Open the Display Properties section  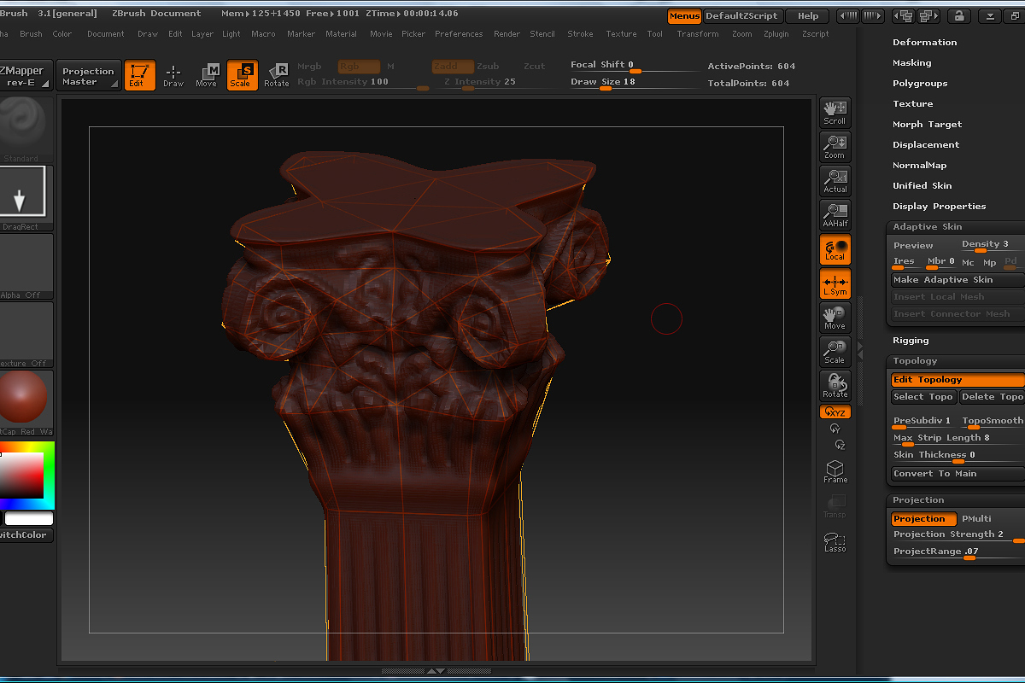(x=939, y=206)
